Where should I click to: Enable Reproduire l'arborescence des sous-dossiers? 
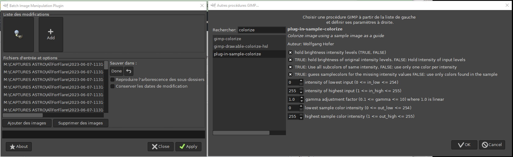pos(113,79)
